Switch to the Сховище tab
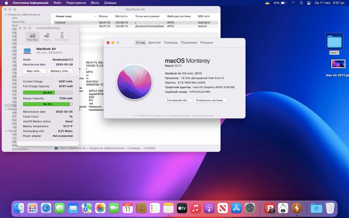This screenshot has width=349, height=218. [x=171, y=43]
